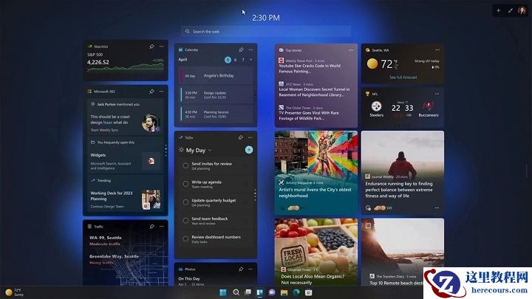
Task: Open Calendar widget more options
Action: [250, 49]
